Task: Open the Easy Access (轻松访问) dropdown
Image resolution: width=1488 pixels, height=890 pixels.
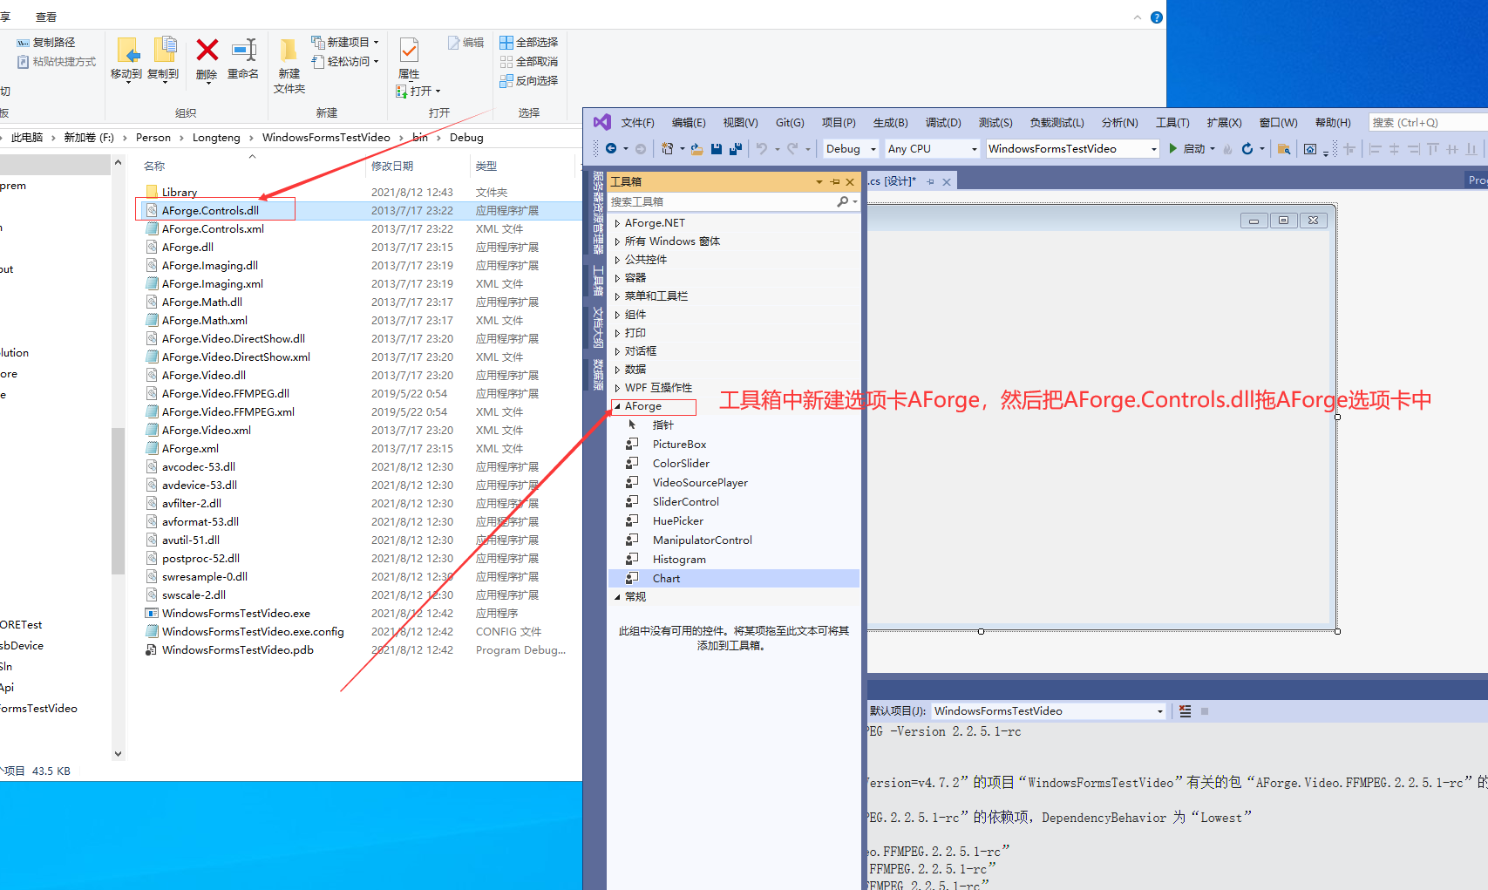Action: (345, 61)
